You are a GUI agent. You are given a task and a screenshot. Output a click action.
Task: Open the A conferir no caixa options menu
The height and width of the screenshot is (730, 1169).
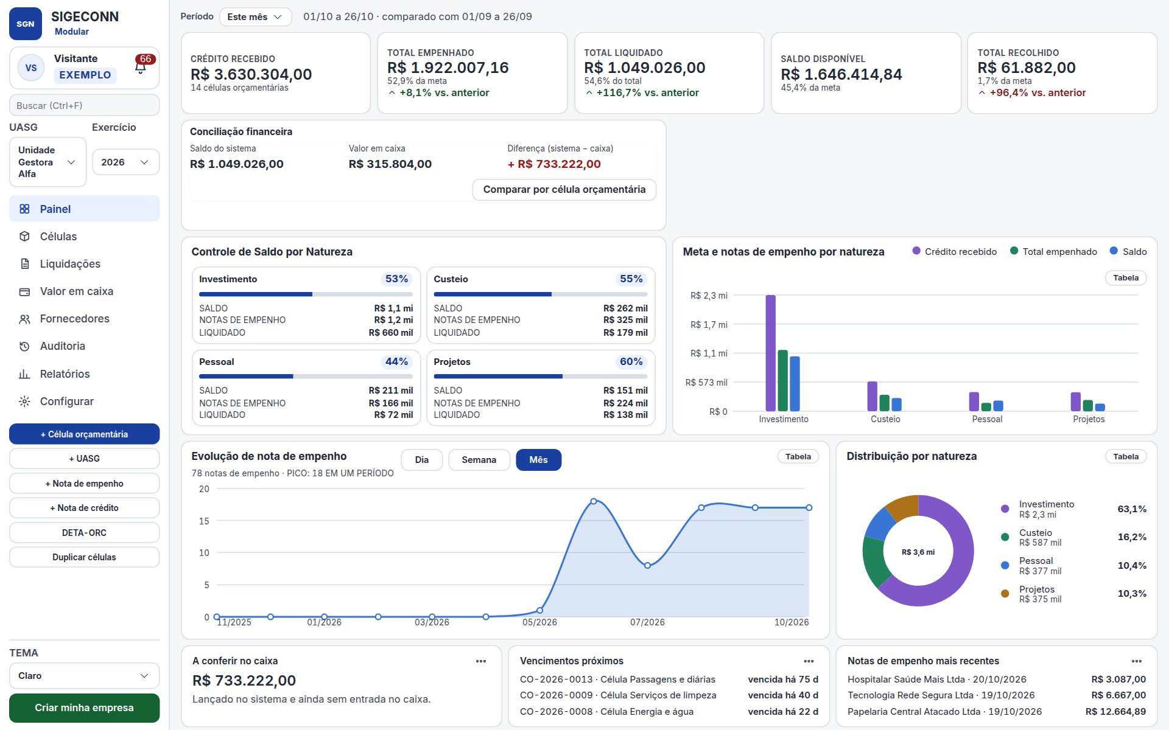[x=481, y=661]
